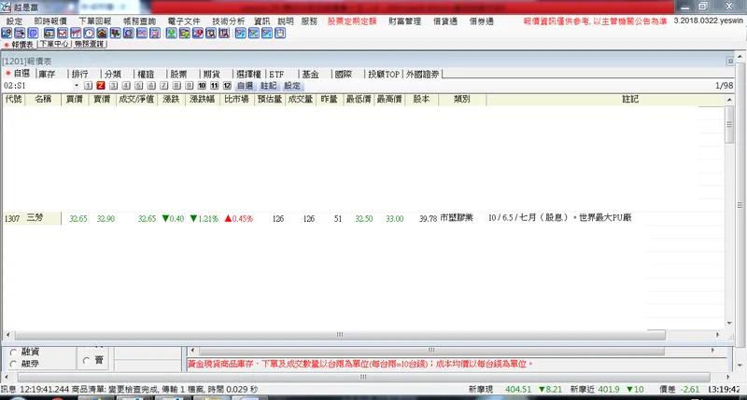747x400 pixels.
Task: Select the red highlighted group 2 button
Action: tap(101, 86)
